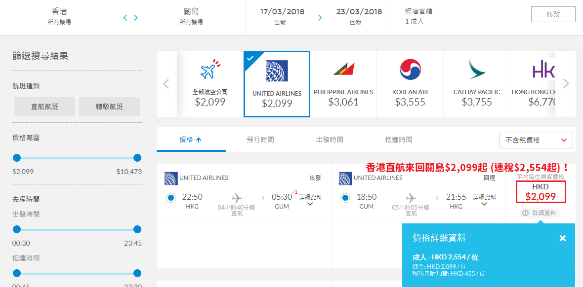Click the arrow between departure and return dates

pos(320,17)
